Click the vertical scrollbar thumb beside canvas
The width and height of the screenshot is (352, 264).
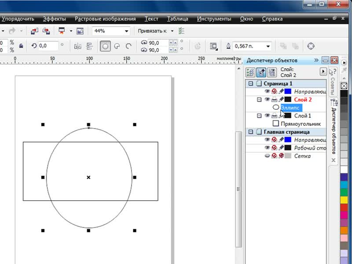click(238, 189)
